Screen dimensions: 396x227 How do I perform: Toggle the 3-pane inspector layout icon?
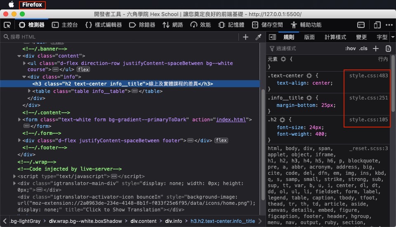pyautogui.click(x=273, y=37)
